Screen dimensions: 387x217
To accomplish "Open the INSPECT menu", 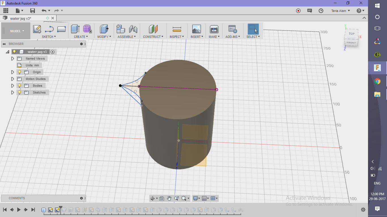I will [x=177, y=37].
